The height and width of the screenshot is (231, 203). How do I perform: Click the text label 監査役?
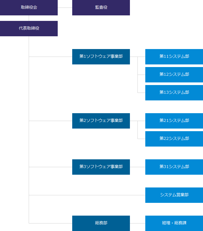pos(101,7)
